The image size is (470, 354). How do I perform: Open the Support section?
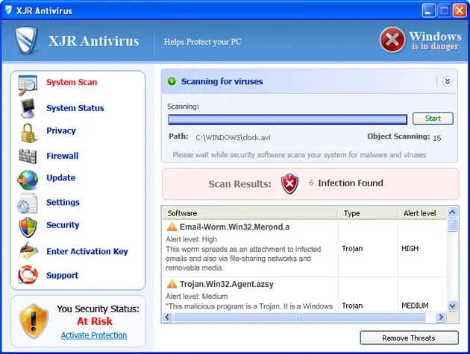62,275
